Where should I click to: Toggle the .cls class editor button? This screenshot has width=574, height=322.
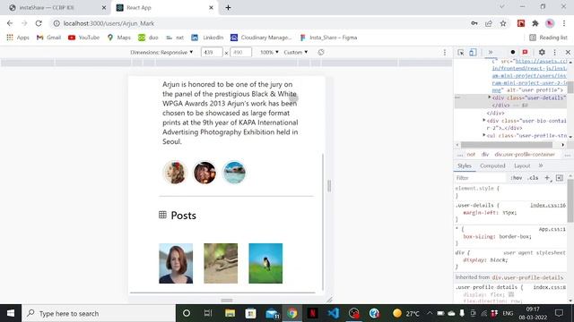[x=533, y=178]
